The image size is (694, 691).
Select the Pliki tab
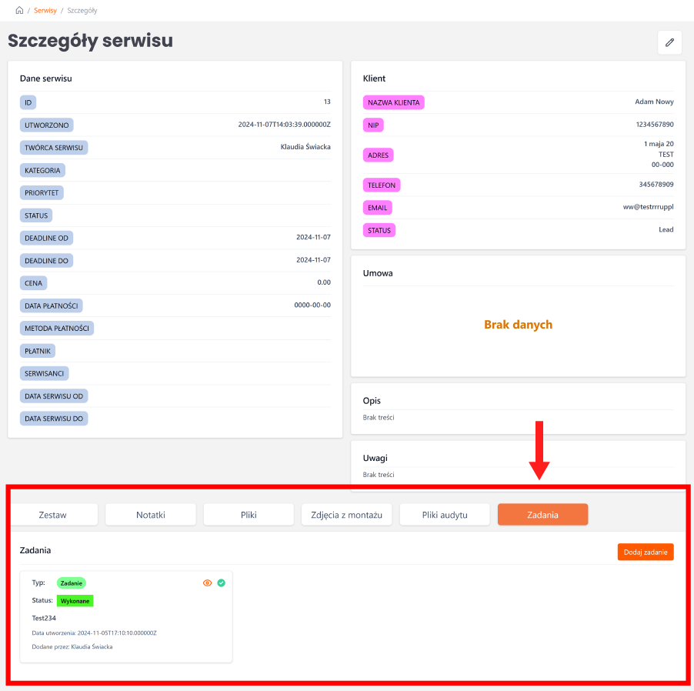tap(249, 515)
